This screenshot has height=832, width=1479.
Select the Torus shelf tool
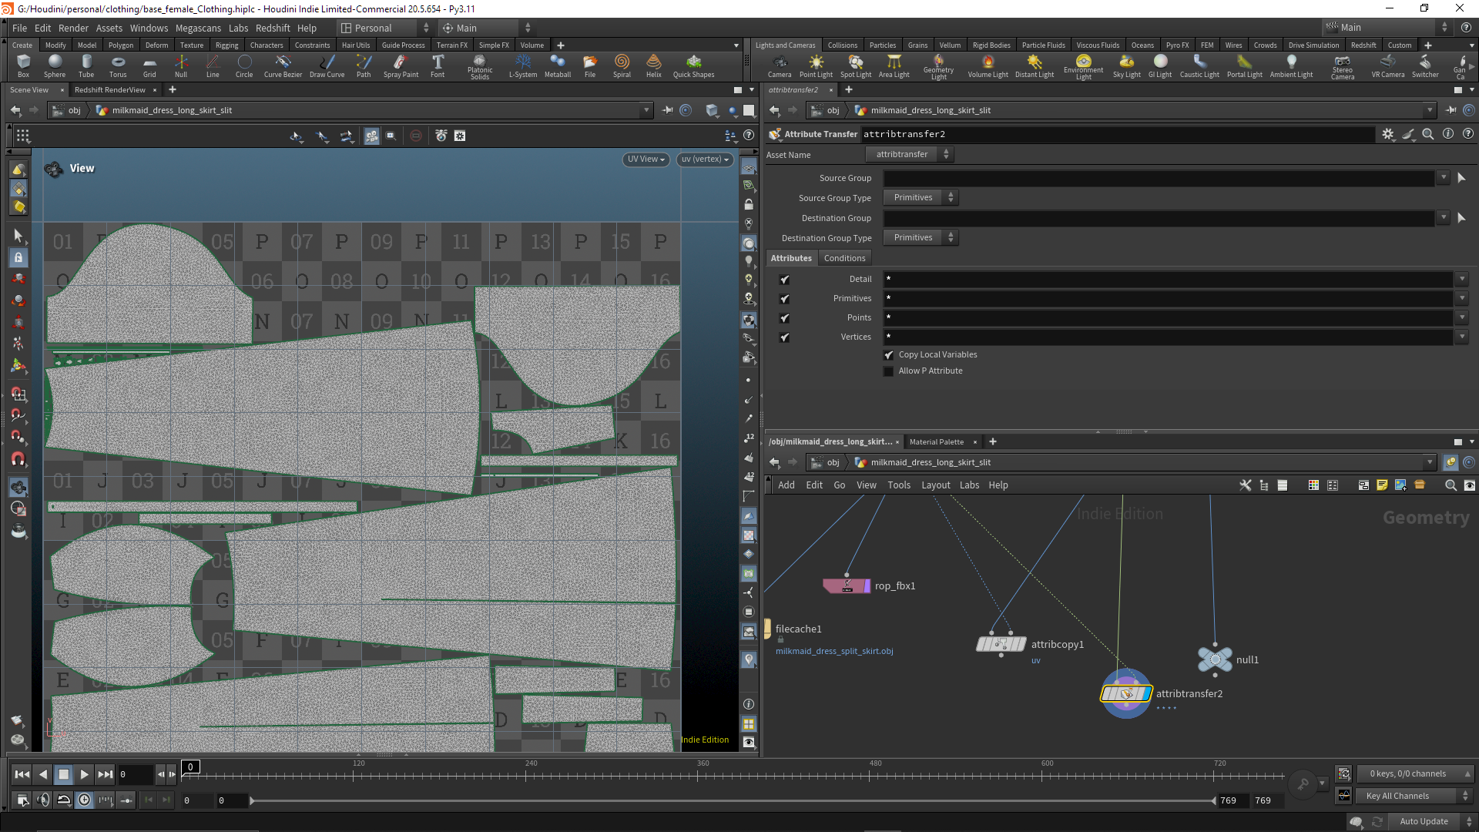point(118,65)
